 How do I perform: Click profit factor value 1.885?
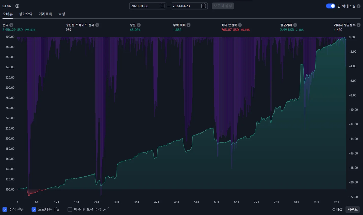(x=177, y=30)
